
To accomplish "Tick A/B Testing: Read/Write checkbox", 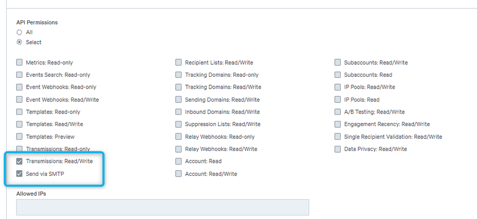I will pos(338,112).
